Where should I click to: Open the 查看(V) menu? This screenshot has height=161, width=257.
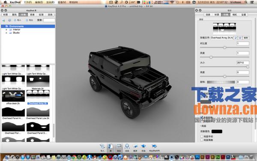click(x=62, y=2)
